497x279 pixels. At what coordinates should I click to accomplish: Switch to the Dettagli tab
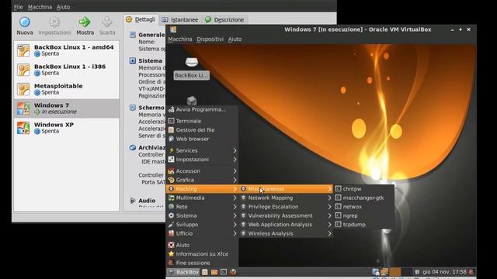[141, 19]
